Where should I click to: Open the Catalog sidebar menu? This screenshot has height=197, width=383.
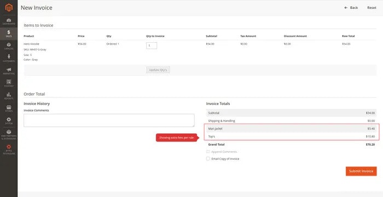(9, 46)
